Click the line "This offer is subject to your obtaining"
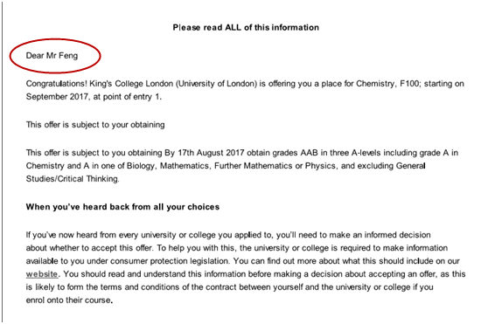This screenshot has height=324, width=488. 95,125
